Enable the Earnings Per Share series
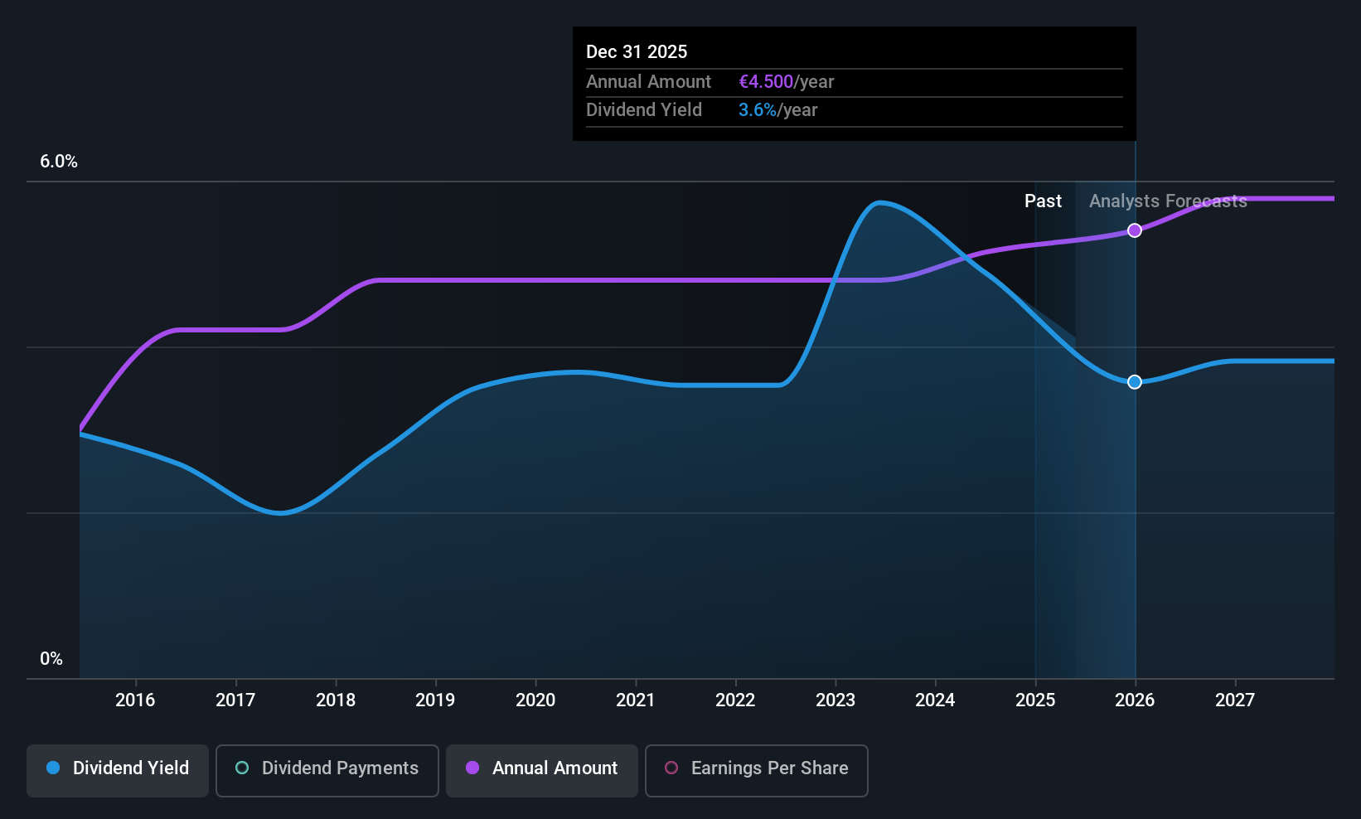This screenshot has width=1361, height=819. pos(757,771)
